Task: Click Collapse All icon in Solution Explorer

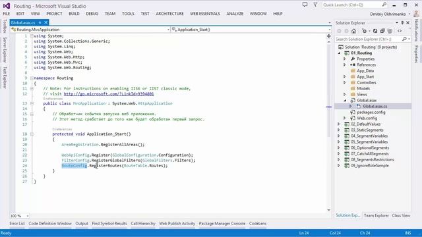Action: [382, 31]
